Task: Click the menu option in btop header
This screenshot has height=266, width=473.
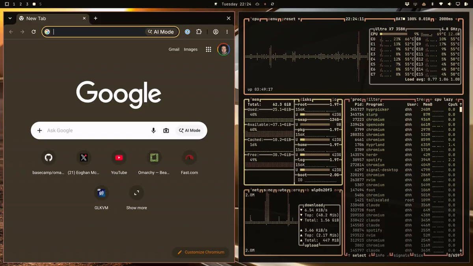Action: click(x=273, y=19)
